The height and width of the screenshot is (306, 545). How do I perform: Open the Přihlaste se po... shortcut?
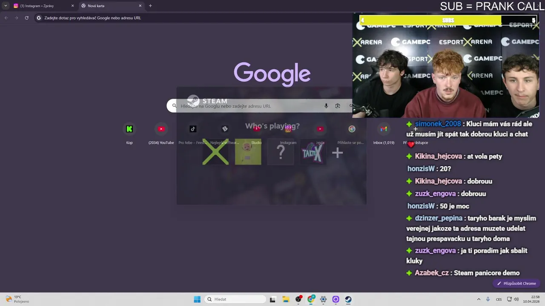[352, 134]
